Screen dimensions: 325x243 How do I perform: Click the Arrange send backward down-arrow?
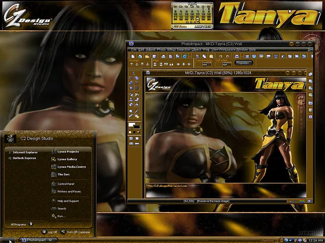pos(137,64)
